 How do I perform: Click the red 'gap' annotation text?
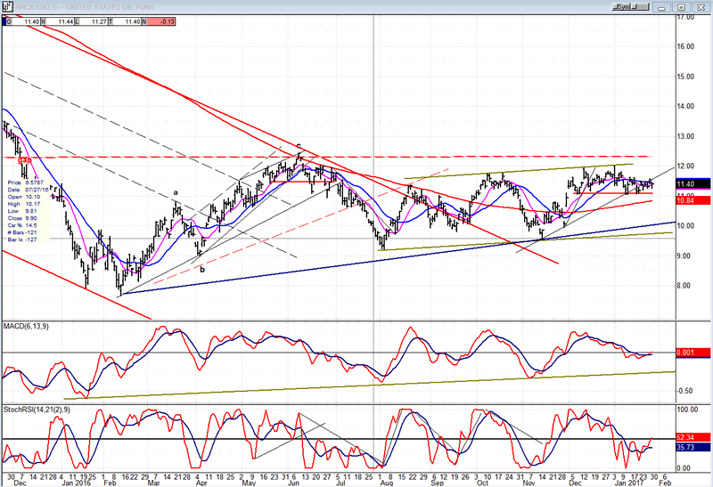point(24,161)
